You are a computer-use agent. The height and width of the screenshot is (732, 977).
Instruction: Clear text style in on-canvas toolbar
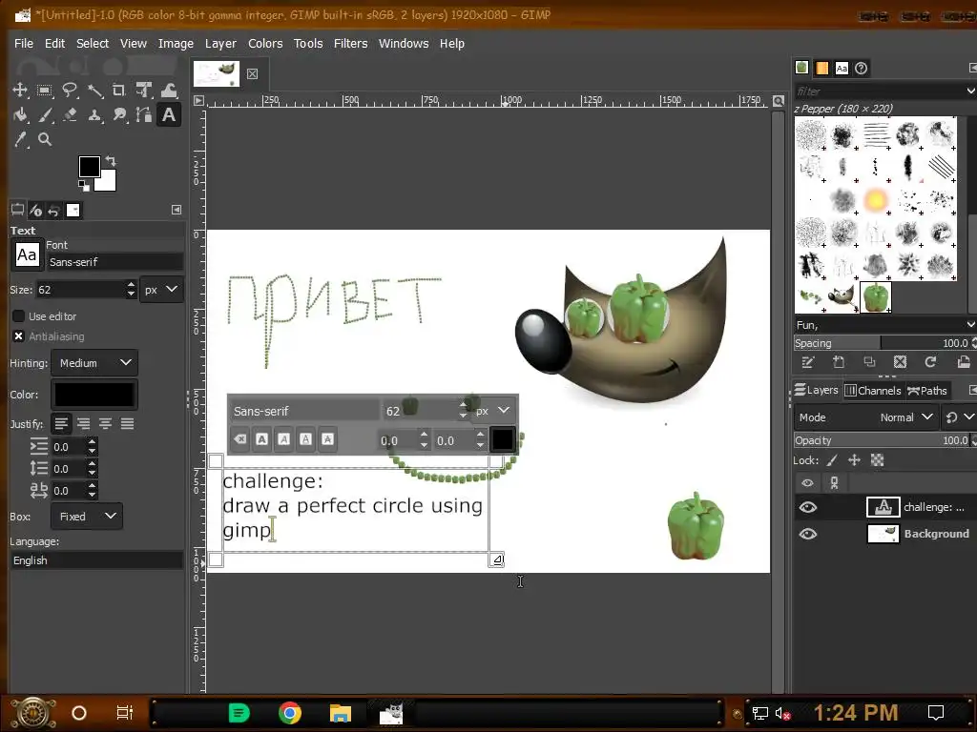click(x=239, y=439)
